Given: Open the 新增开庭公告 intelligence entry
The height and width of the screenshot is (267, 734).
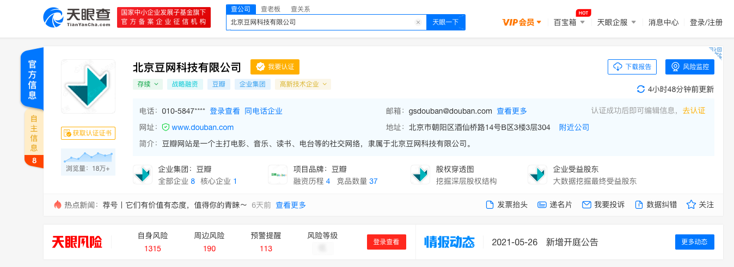Looking at the screenshot, I should (572, 242).
